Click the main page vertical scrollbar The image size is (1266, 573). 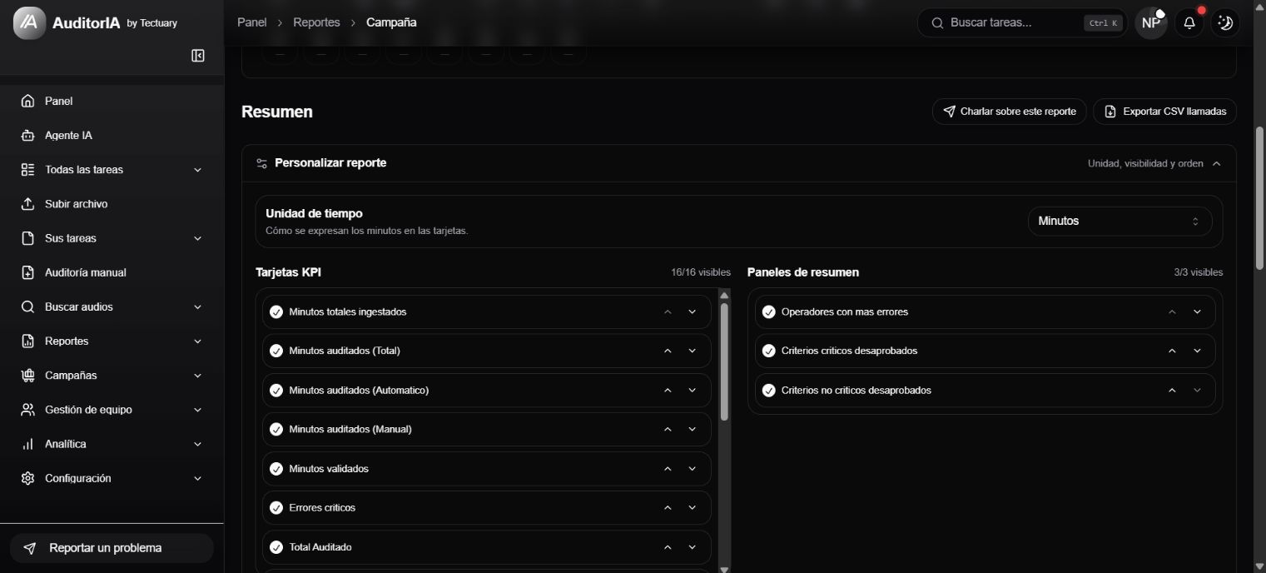tap(1260, 198)
